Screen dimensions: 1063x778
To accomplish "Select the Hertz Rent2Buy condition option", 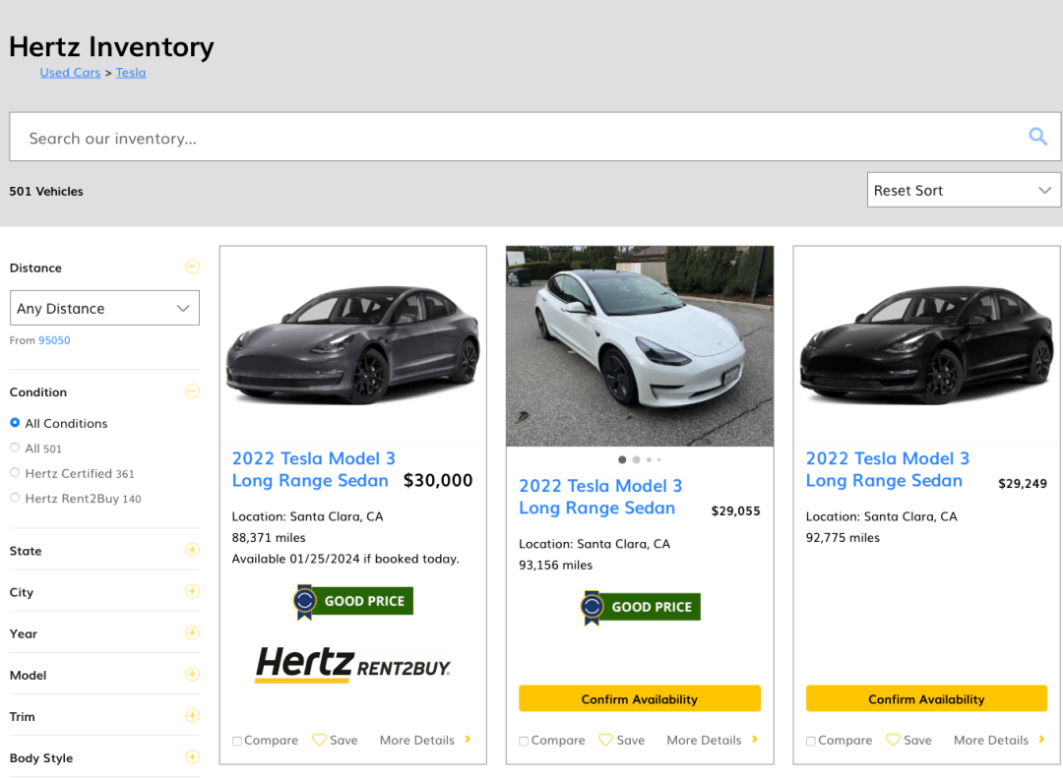I will pyautogui.click(x=15, y=498).
